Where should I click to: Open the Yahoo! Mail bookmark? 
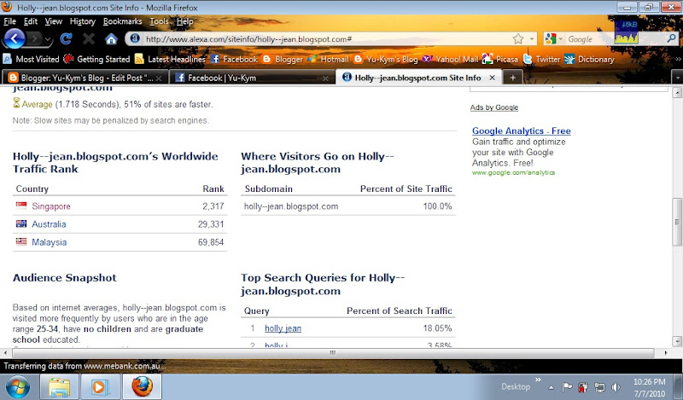tap(451, 59)
